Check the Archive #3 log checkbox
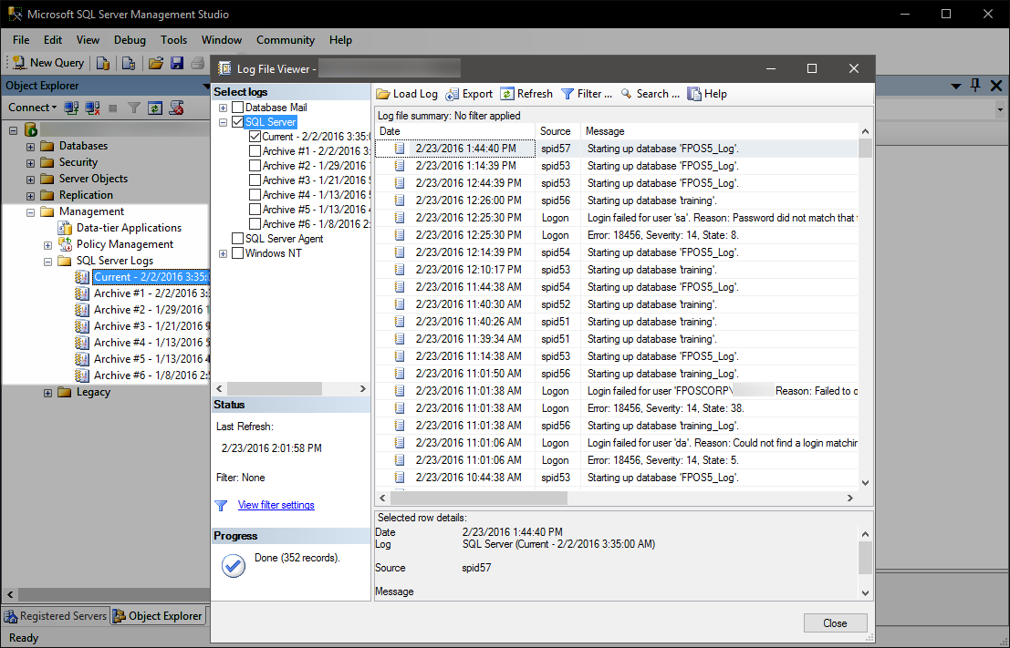This screenshot has height=648, width=1010. point(255,180)
